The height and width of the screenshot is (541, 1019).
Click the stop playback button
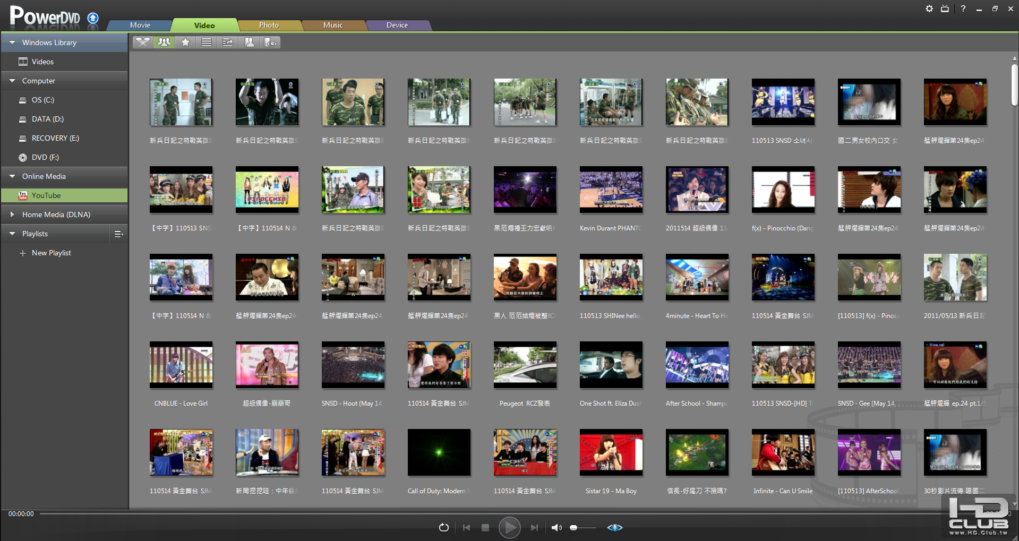[x=485, y=527]
